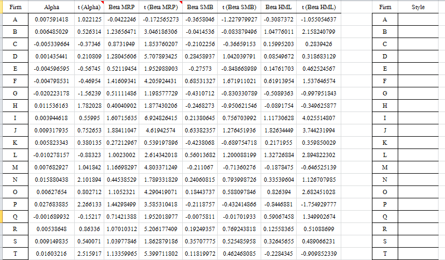Click cell showing 6.924826415

161,118
